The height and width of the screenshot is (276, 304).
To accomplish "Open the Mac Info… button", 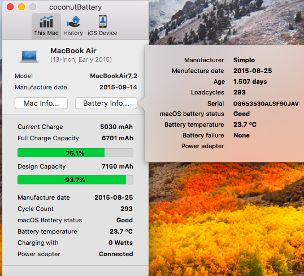I will coord(41,103).
